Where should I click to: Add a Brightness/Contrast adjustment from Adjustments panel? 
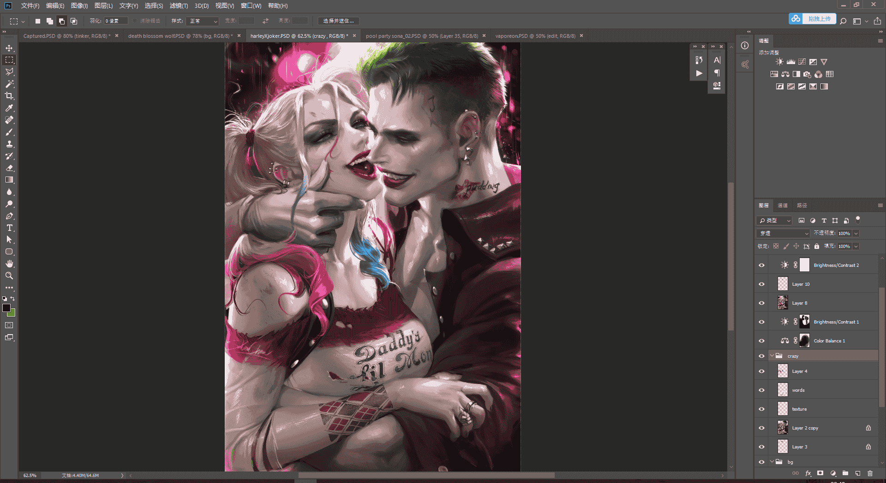pos(779,62)
